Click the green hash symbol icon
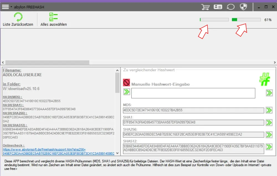The height and width of the screenshot is (176, 277). pos(265,79)
